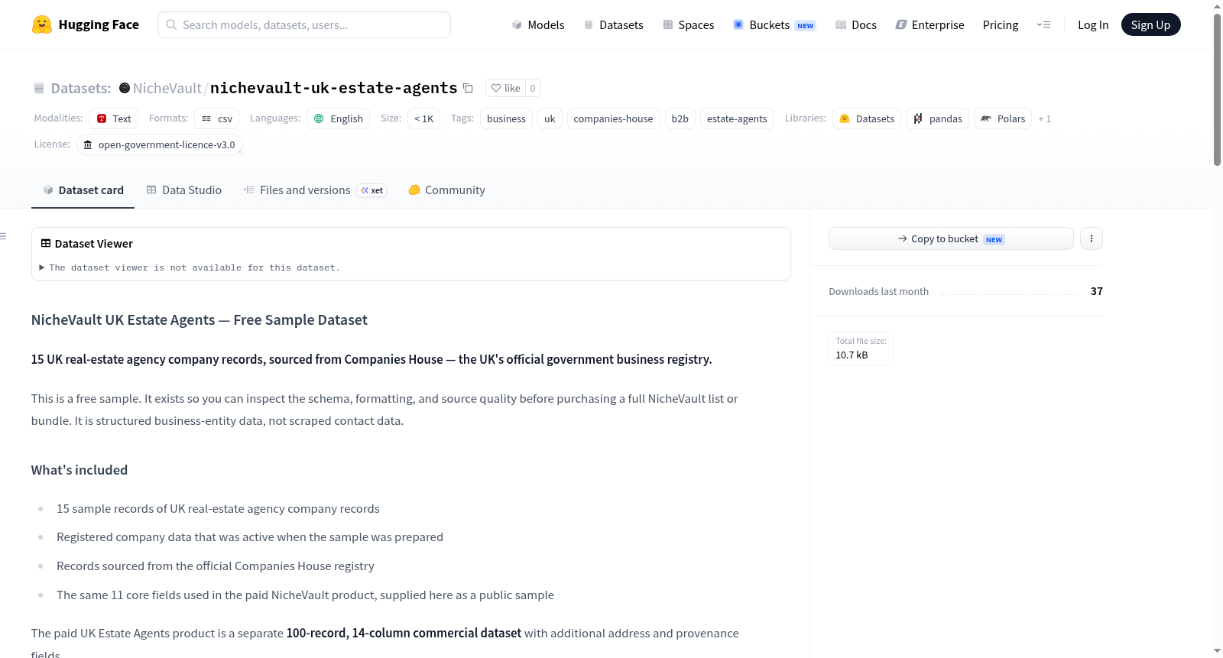The image size is (1223, 658).
Task: Expand the dataset viewer unavailable message
Action: (190, 267)
